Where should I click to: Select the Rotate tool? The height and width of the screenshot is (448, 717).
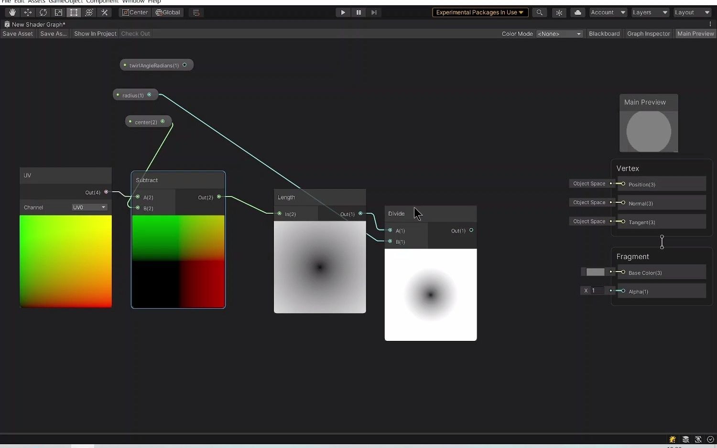point(43,12)
